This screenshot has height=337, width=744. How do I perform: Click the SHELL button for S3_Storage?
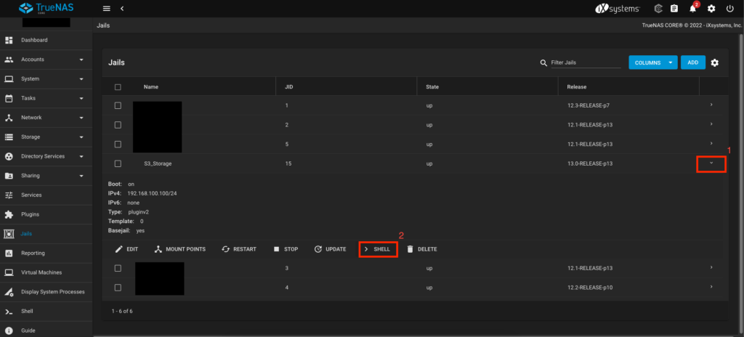378,249
